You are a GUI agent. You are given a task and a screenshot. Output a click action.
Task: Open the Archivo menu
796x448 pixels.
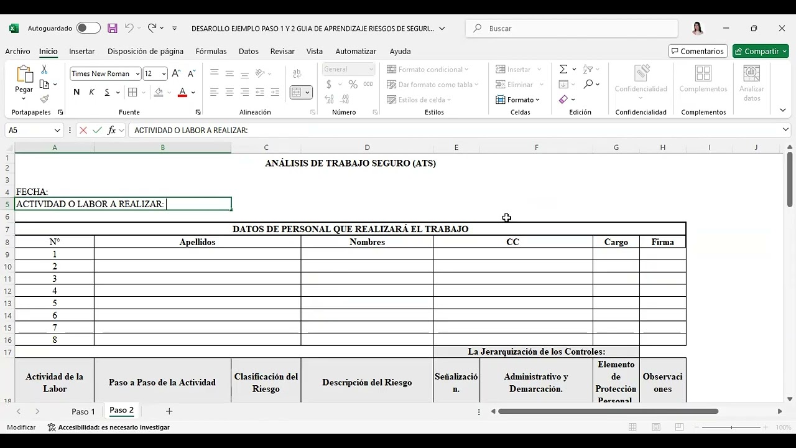click(17, 51)
